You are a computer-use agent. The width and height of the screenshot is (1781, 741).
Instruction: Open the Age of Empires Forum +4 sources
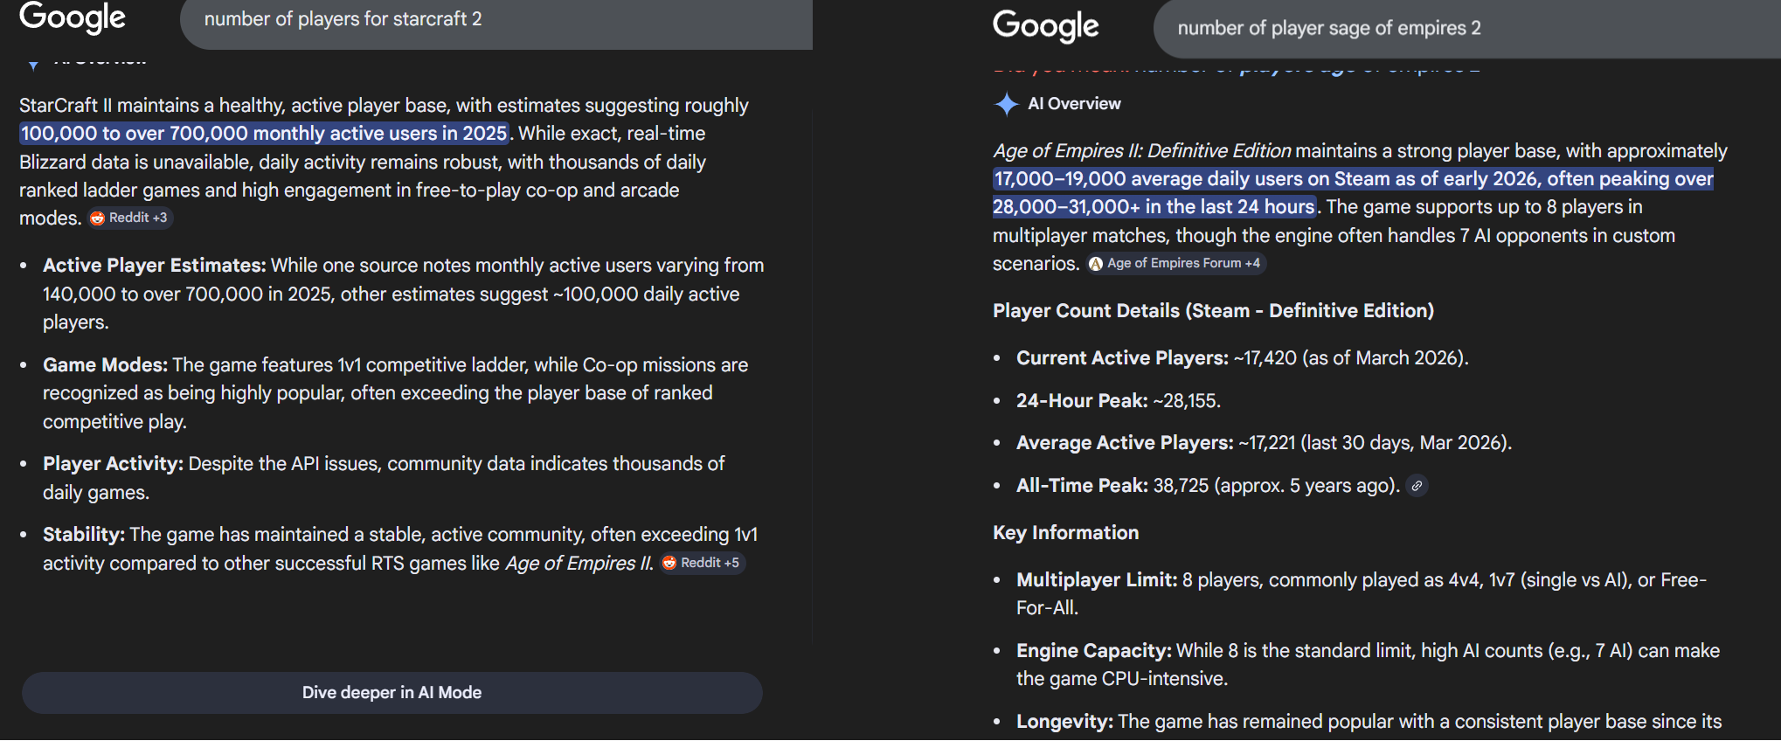(1175, 263)
